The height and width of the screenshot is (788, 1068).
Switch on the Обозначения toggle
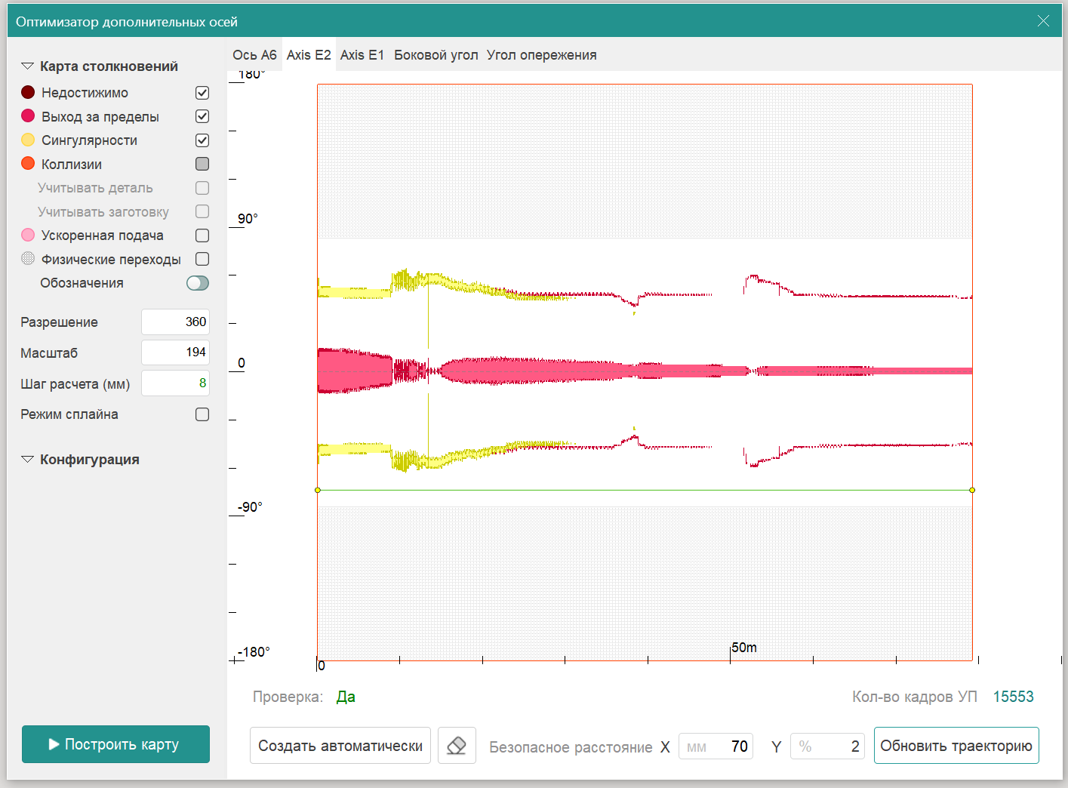click(x=198, y=283)
